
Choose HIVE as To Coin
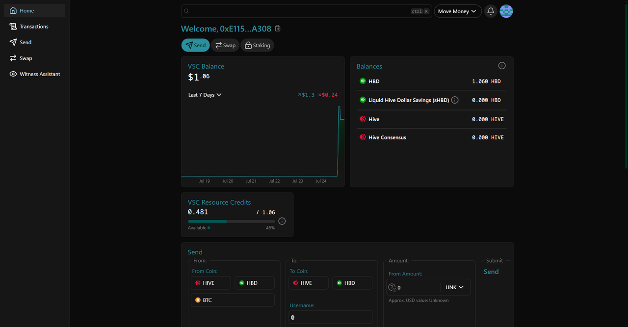[x=309, y=283]
